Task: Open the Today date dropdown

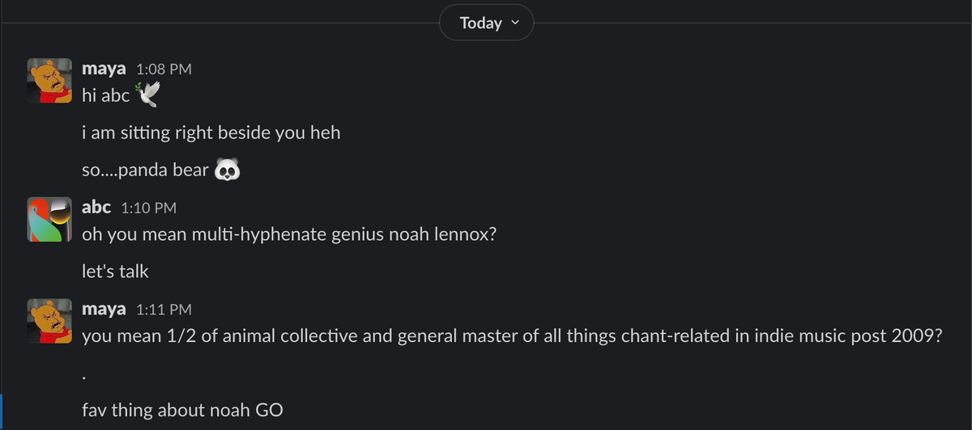Action: point(486,23)
